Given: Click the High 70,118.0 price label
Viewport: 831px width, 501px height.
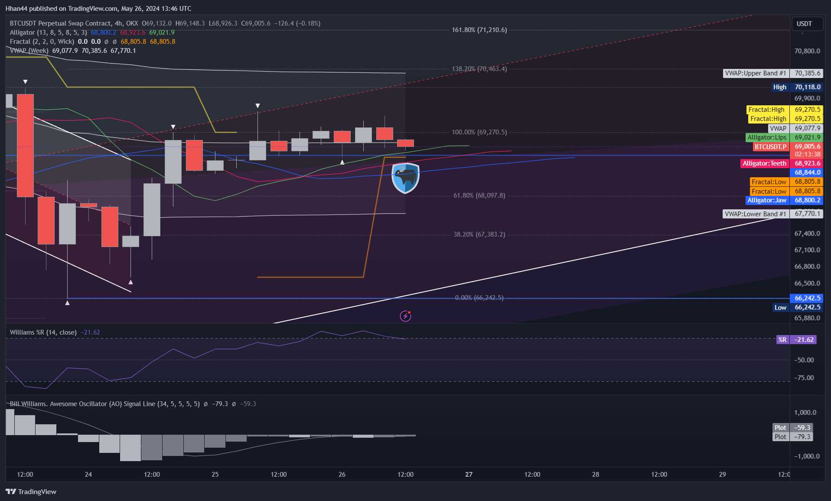Looking at the screenshot, I should click(797, 87).
